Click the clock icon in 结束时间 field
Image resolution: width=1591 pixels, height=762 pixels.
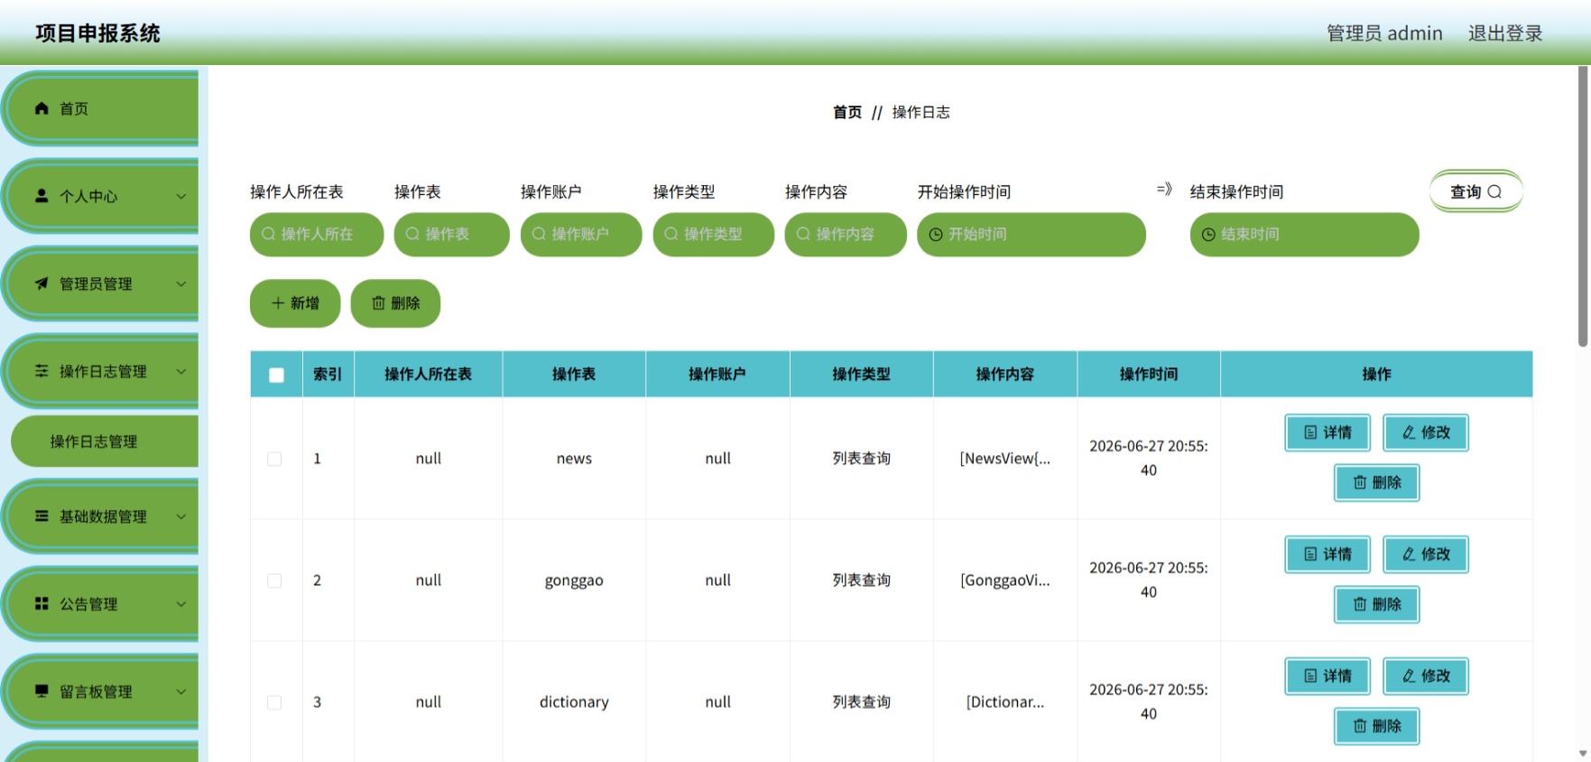pos(1208,235)
